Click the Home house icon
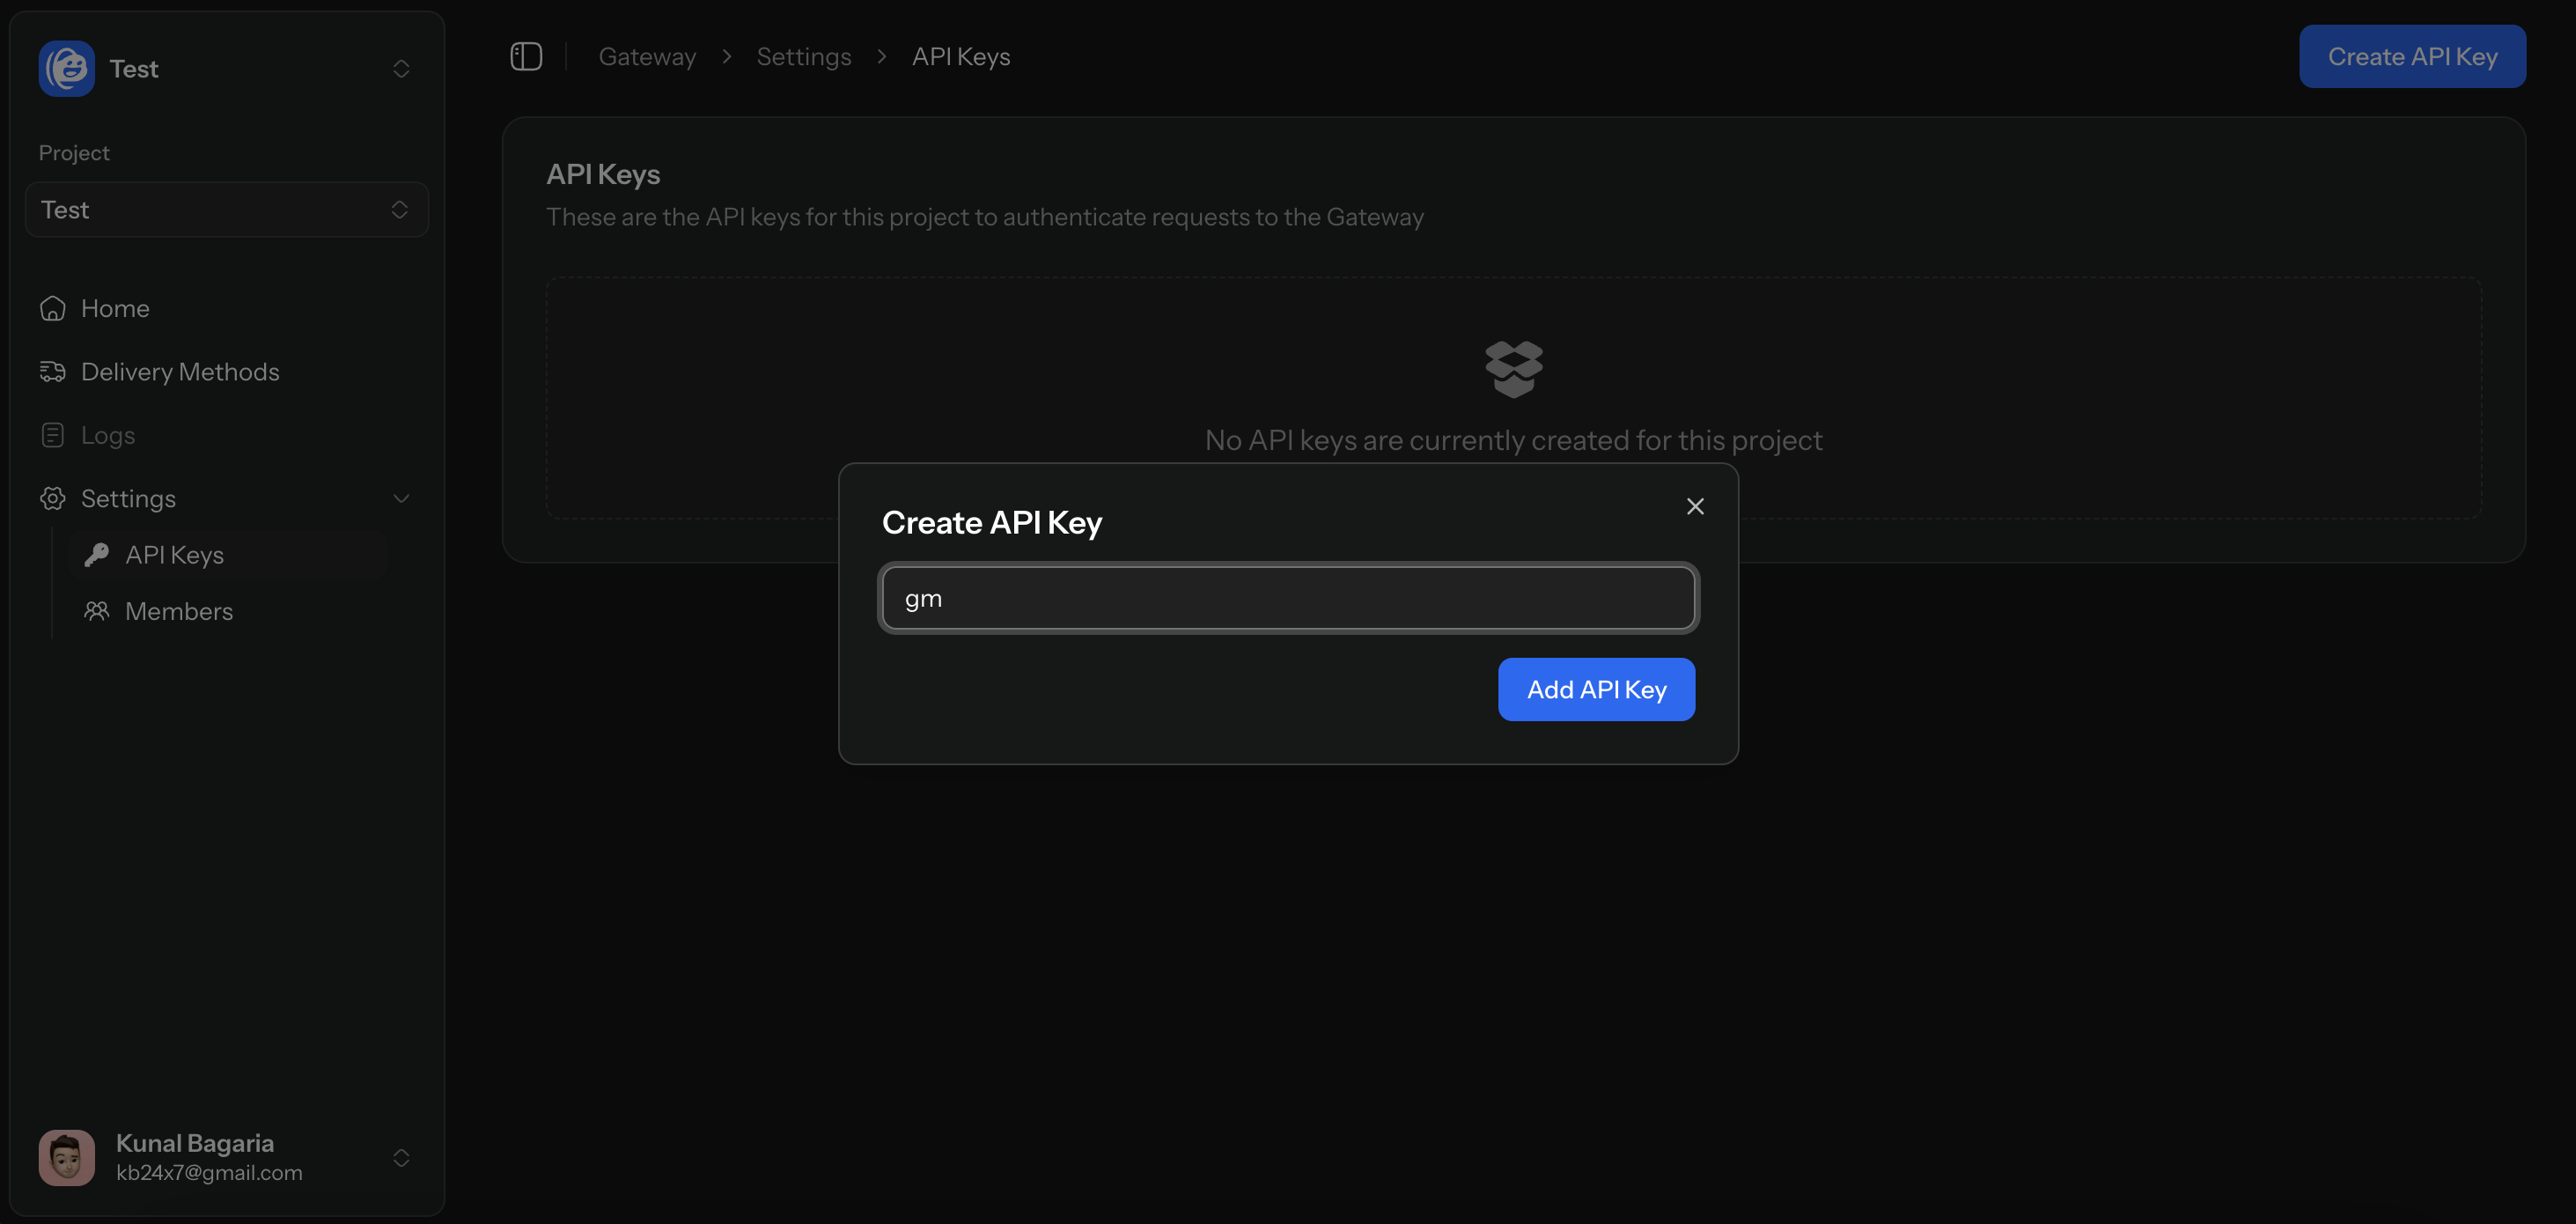Viewport: 2576px width, 1224px height. (x=53, y=309)
